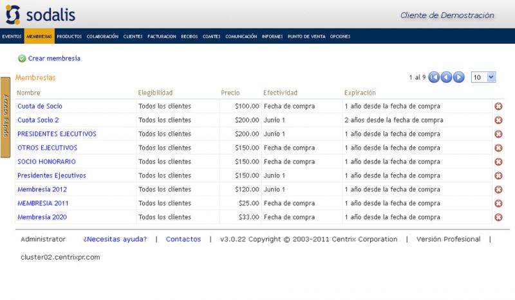Image resolution: width=515 pixels, height=300 pixels.
Task: Open the Contactos footer link
Action: pyautogui.click(x=183, y=239)
